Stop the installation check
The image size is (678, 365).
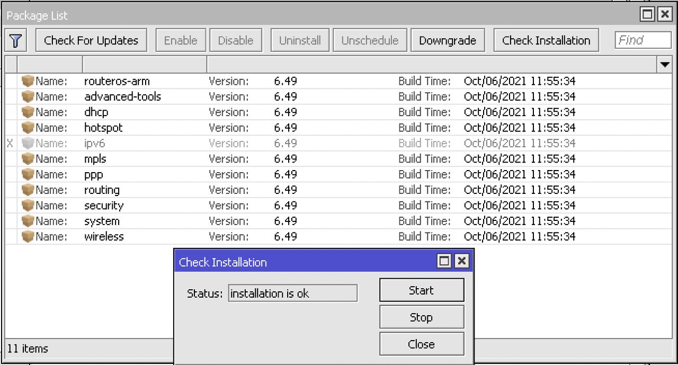pos(422,317)
